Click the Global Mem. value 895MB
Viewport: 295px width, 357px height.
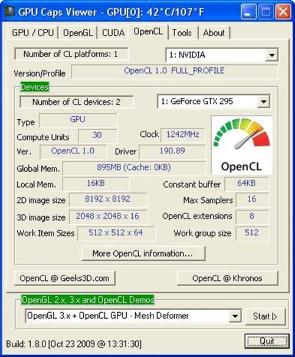(x=134, y=168)
